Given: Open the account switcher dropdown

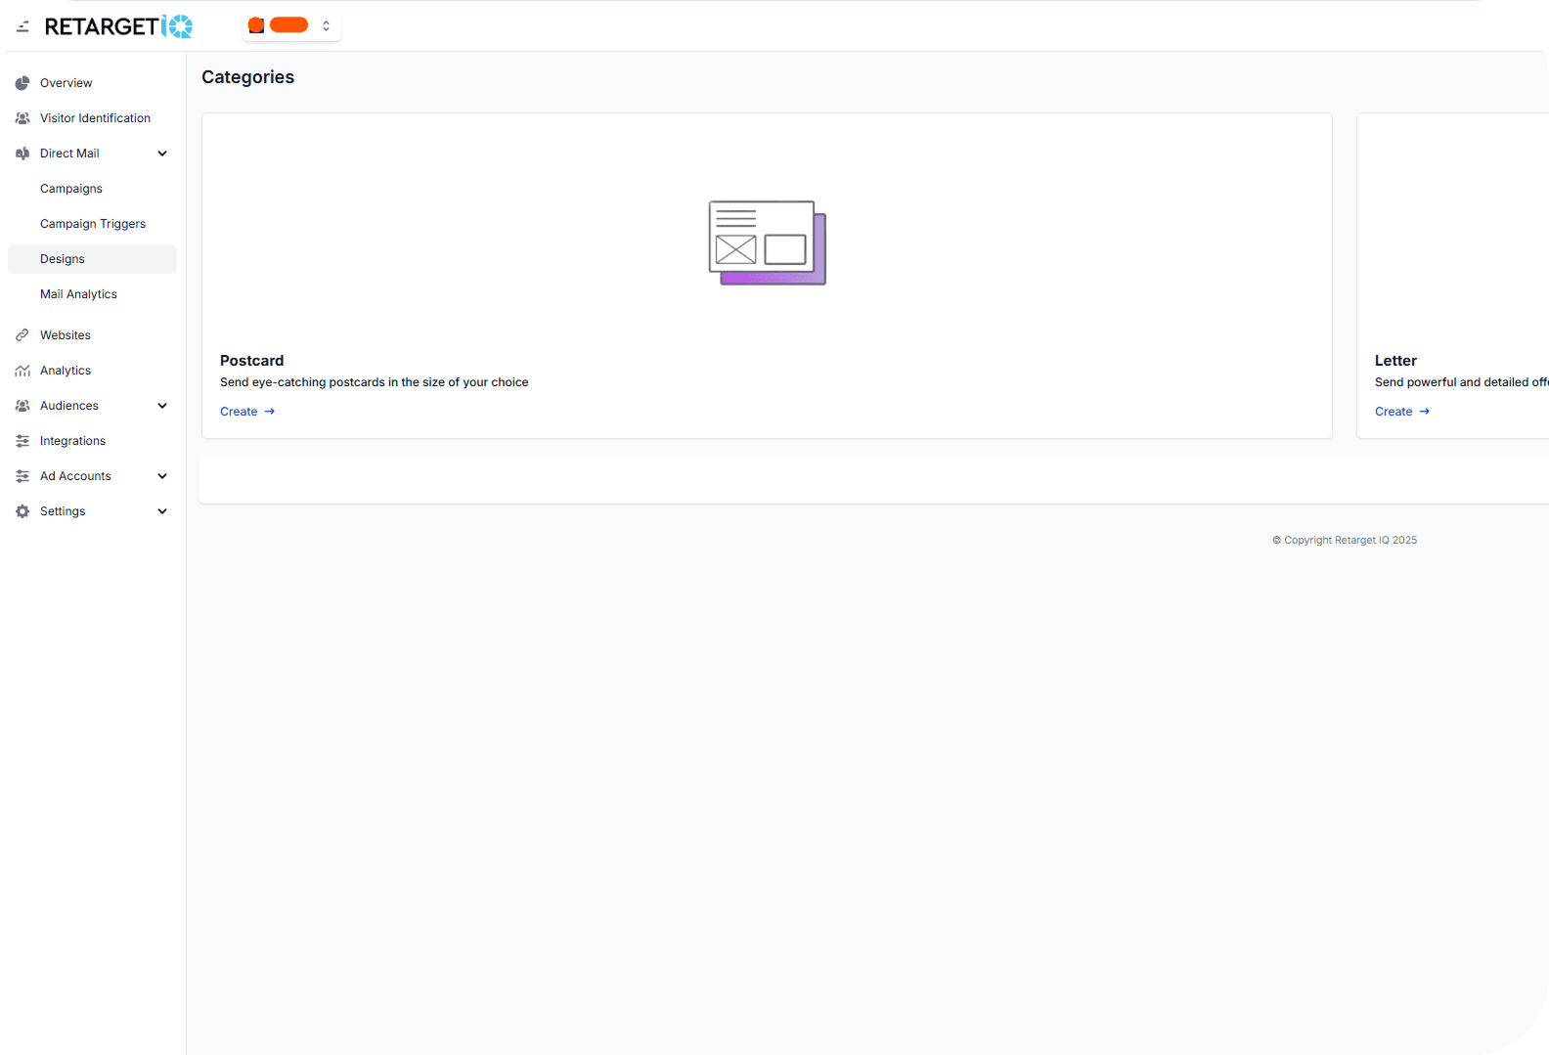Looking at the screenshot, I should [x=291, y=26].
